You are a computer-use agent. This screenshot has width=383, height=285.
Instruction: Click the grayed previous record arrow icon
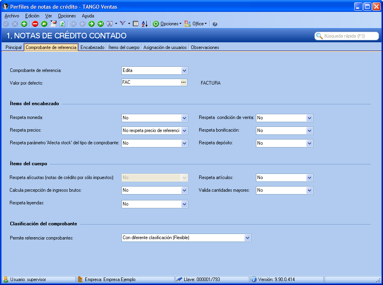[82, 24]
